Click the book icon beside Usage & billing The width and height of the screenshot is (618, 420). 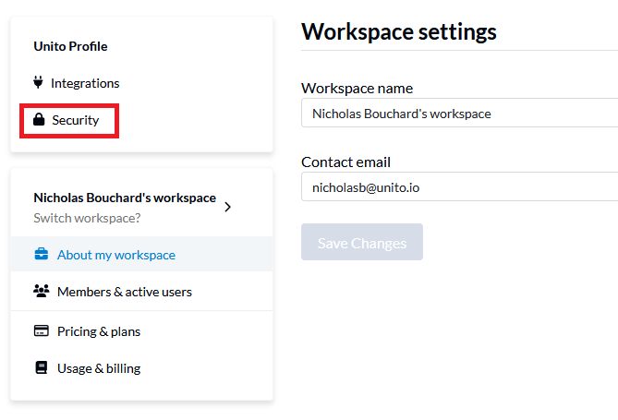click(41, 367)
